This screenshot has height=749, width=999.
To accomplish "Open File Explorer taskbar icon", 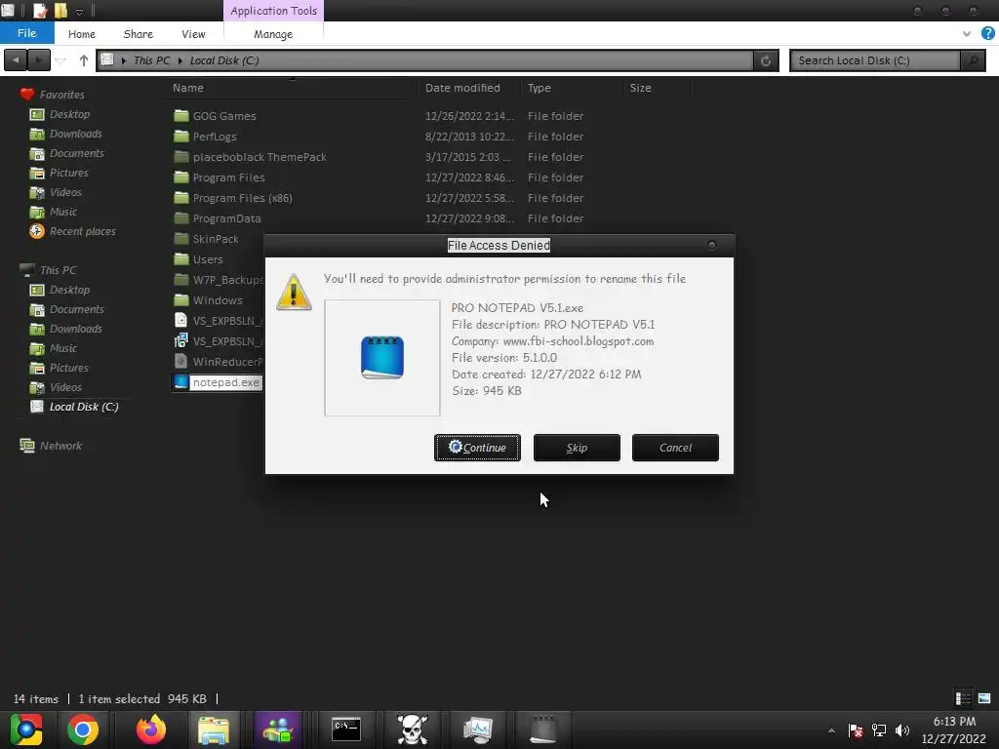I will pos(214,729).
